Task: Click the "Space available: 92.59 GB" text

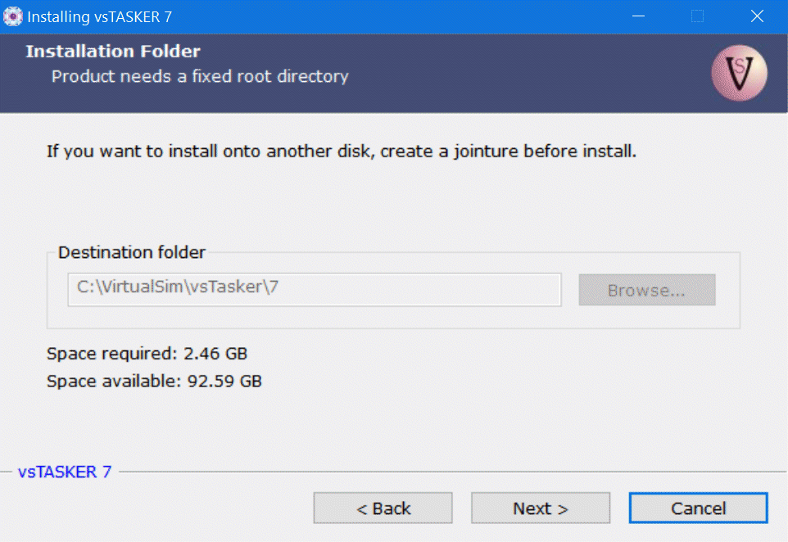Action: [154, 381]
